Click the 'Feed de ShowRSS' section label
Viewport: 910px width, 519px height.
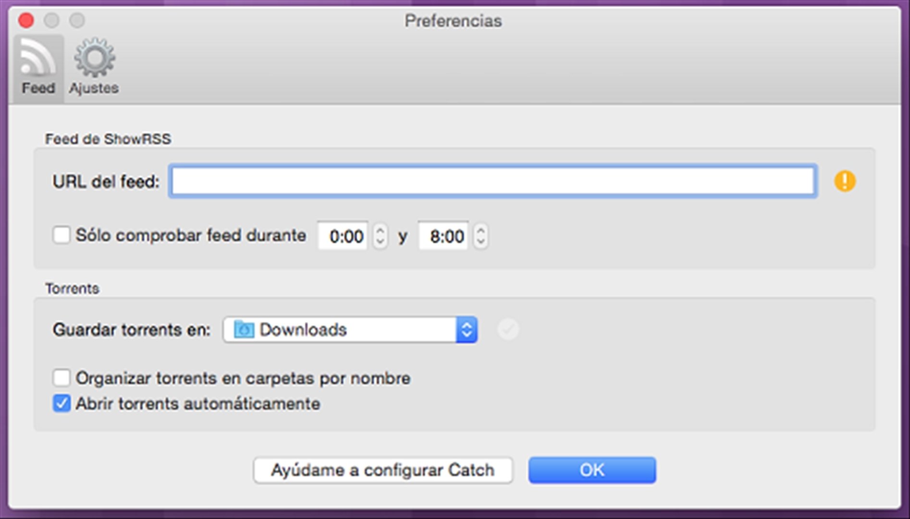point(108,139)
